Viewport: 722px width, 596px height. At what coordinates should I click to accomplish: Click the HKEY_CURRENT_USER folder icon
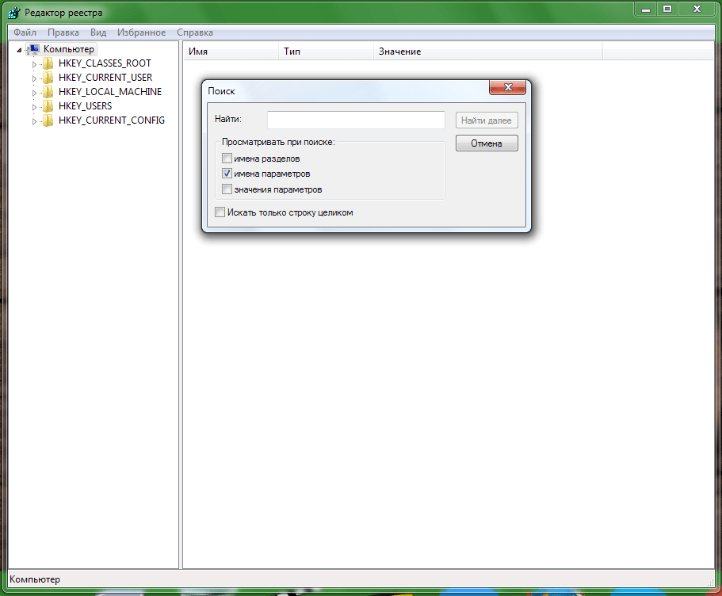pyautogui.click(x=48, y=78)
